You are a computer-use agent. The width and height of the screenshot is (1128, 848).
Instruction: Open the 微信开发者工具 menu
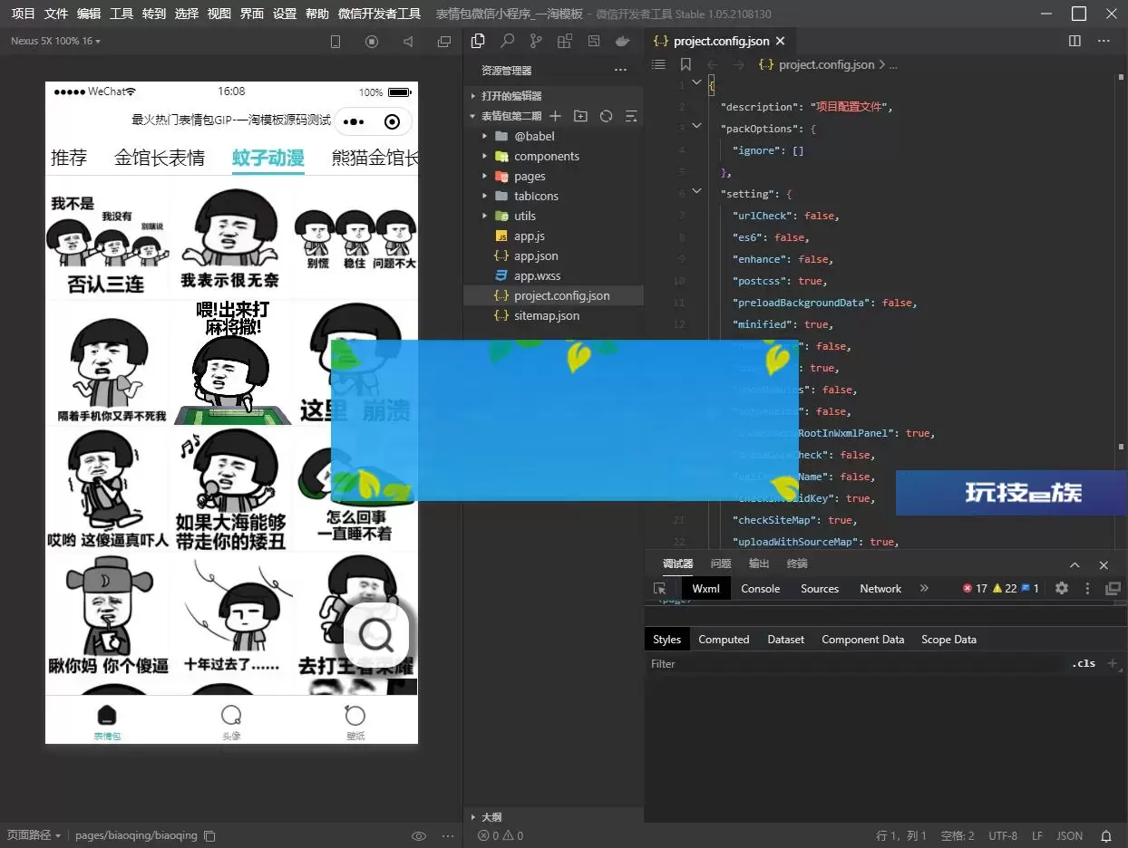click(x=379, y=14)
